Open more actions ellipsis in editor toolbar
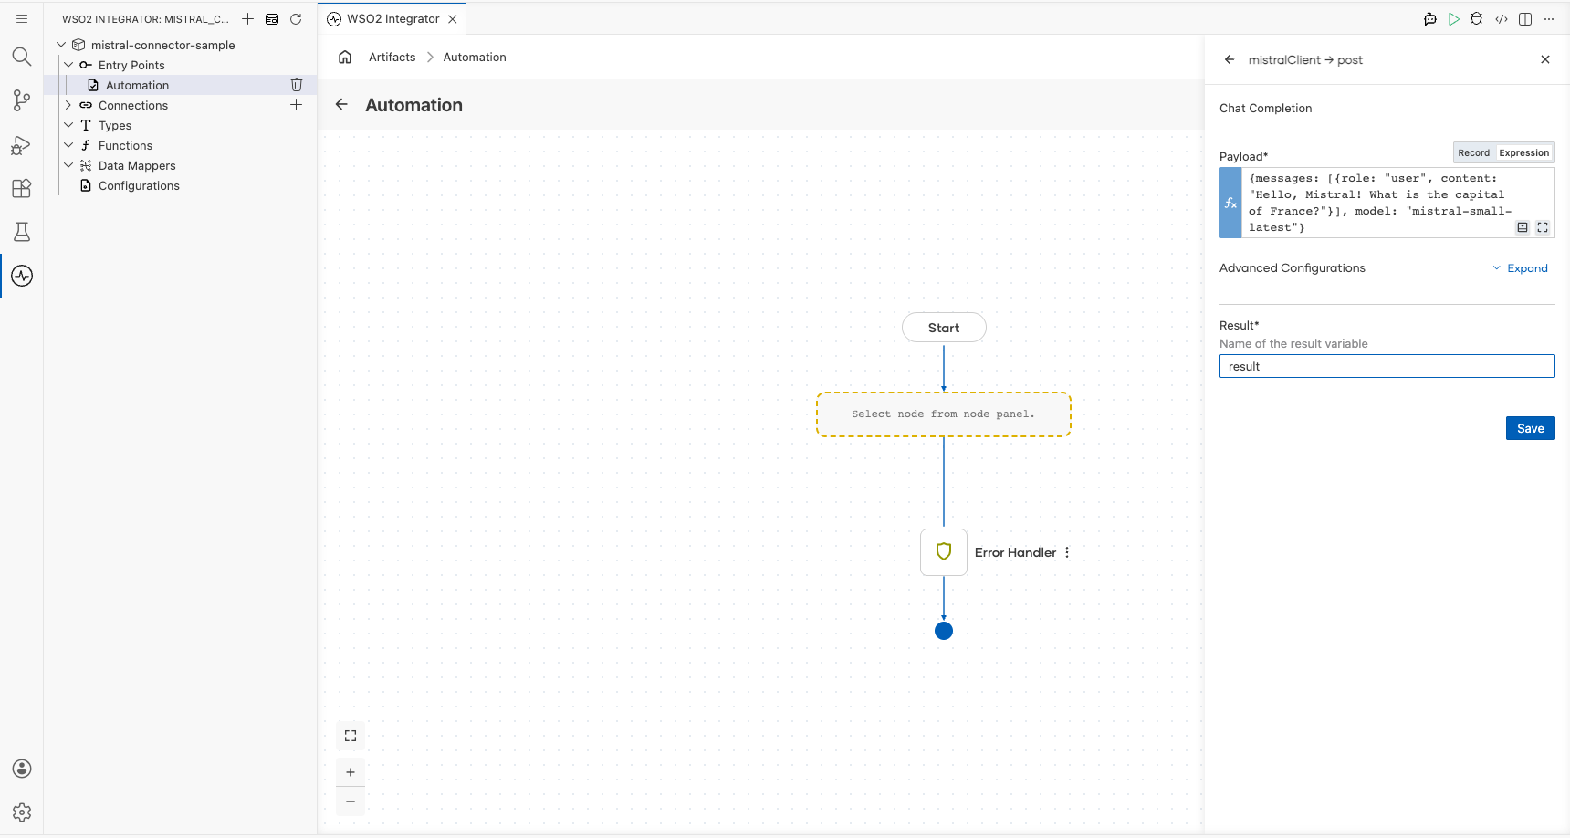 1549,18
